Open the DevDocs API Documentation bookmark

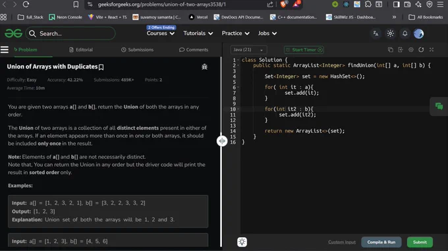coord(238,17)
